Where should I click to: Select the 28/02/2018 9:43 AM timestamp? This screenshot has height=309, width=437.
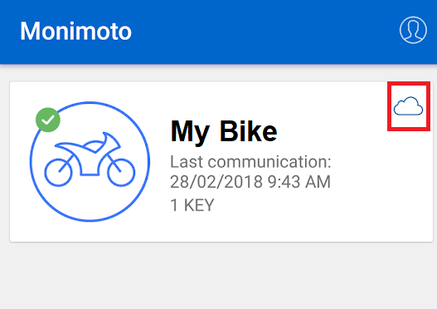click(250, 182)
